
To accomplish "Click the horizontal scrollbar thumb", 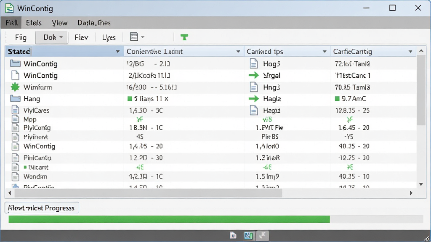I will 148,193.
